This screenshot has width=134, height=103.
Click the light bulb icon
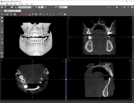tap(65, 14)
